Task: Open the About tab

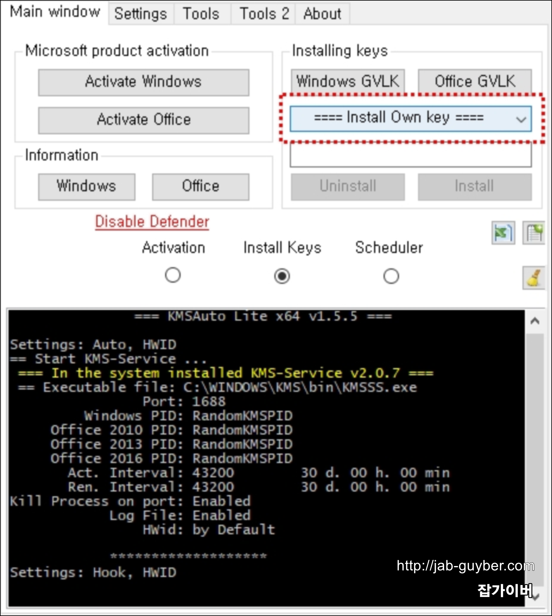Action: click(x=322, y=14)
